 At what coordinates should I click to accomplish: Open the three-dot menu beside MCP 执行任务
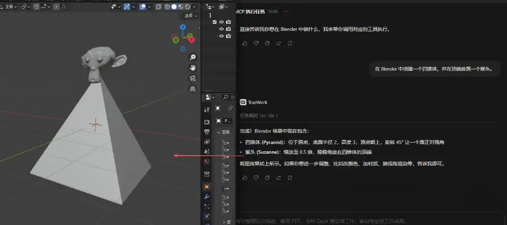(286, 12)
